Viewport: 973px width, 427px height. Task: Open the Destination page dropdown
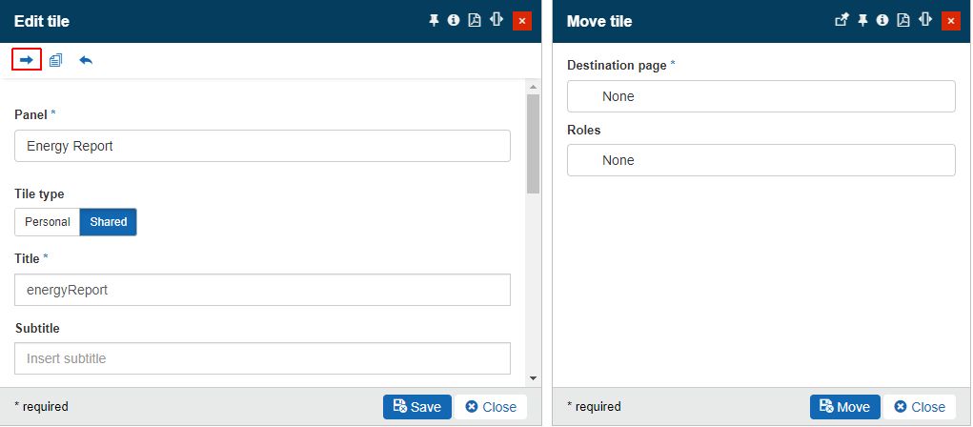(760, 96)
